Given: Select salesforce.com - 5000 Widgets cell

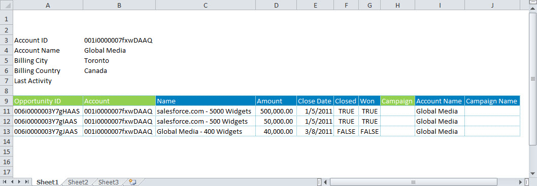Looking at the screenshot, I should (x=205, y=111).
